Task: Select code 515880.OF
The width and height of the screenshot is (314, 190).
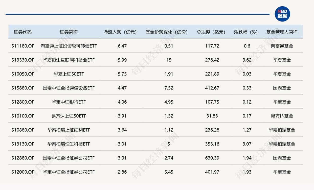Action: point(23,88)
